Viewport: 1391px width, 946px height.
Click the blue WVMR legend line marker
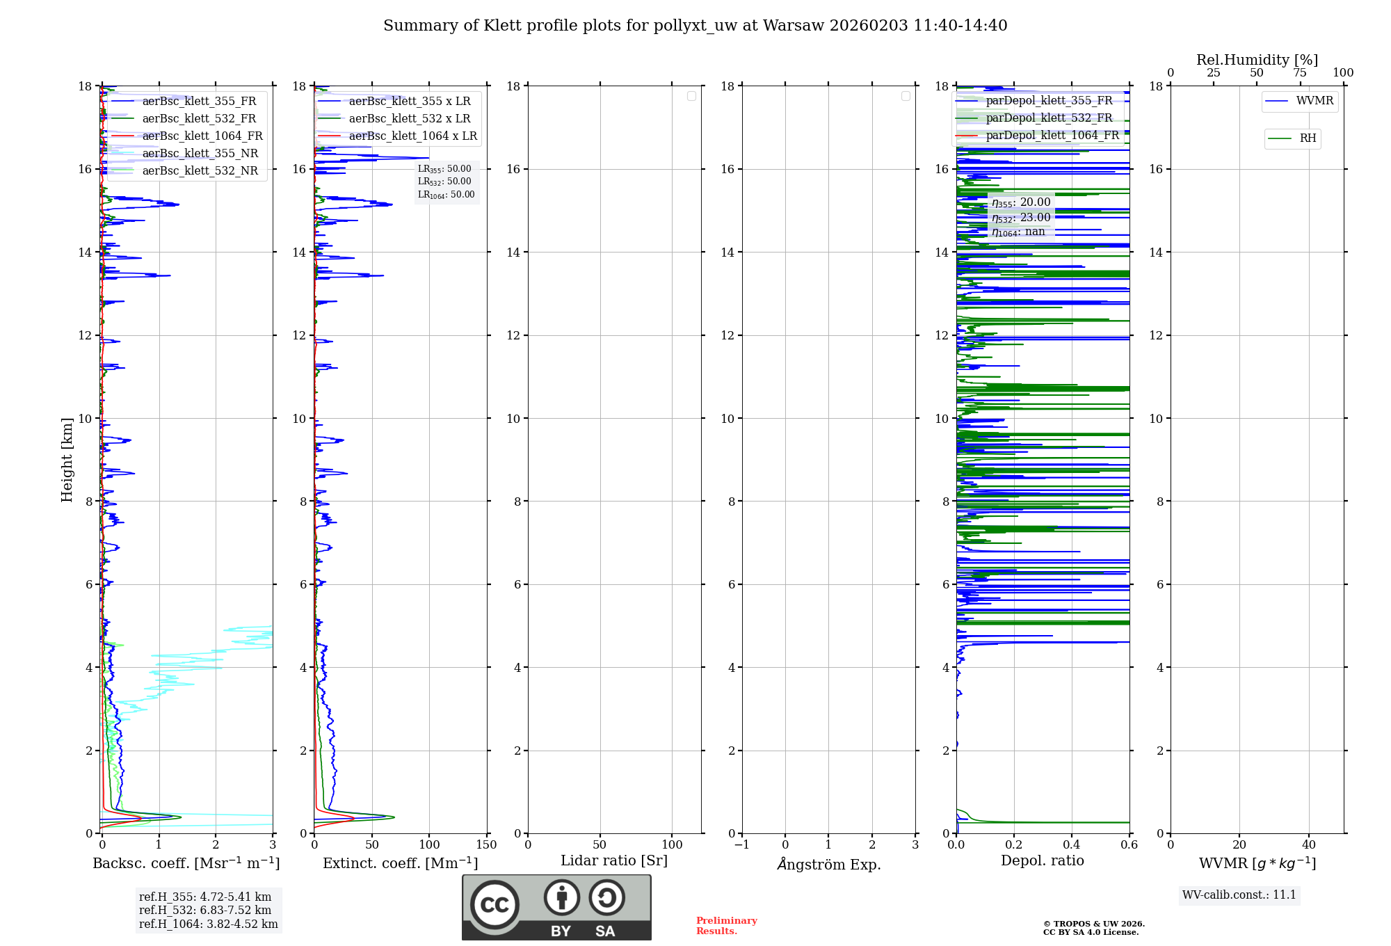1277,102
